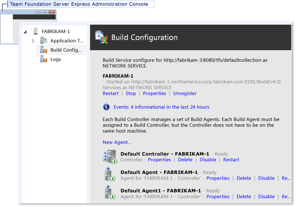Click the blue information events icon
The image size is (296, 207).
click(x=106, y=107)
